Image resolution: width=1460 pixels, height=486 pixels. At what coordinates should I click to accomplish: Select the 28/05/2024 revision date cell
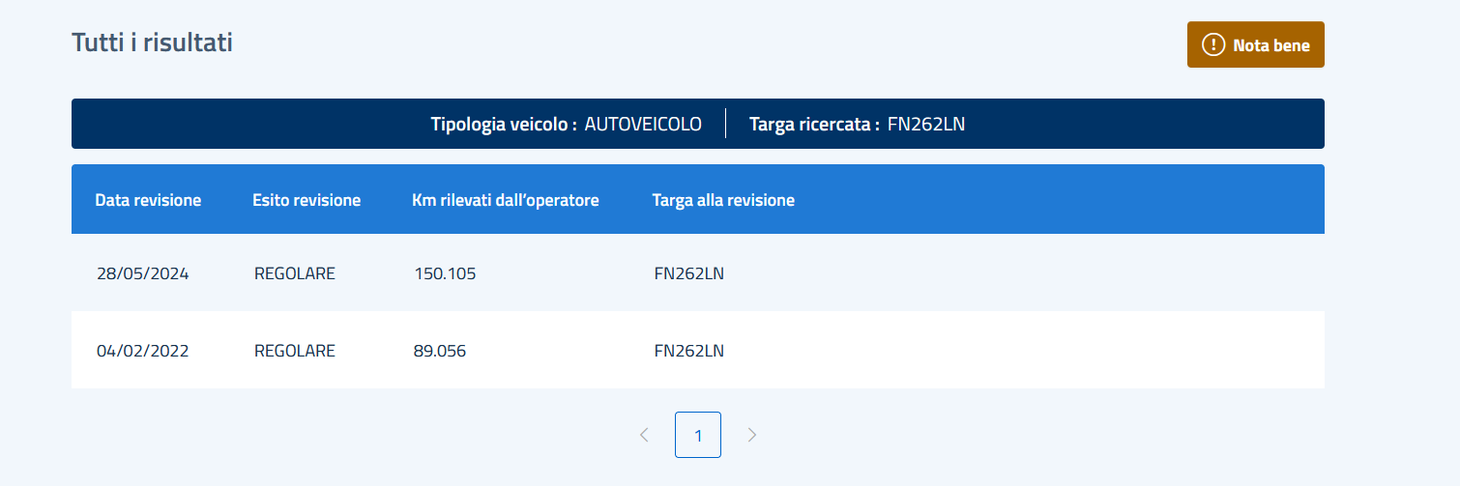143,273
